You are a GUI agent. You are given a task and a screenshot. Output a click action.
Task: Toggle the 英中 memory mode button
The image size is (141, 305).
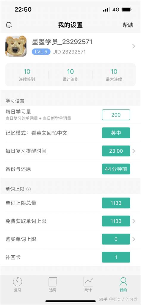[x=116, y=133]
